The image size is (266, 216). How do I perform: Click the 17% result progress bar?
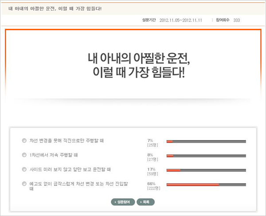[x=206, y=170]
